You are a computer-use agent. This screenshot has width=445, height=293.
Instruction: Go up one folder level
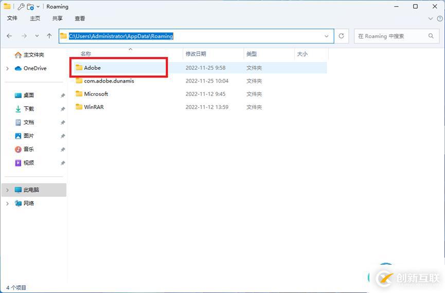pyautogui.click(x=49, y=36)
